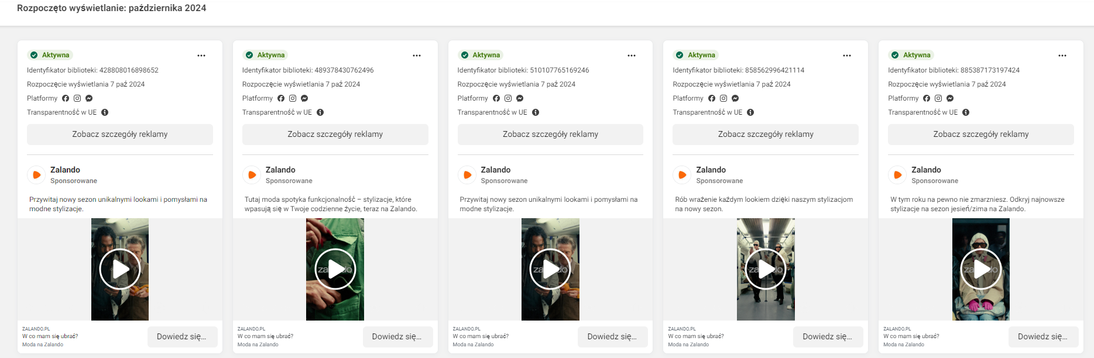Open the options menu for ad 885387173197424

coord(1062,56)
